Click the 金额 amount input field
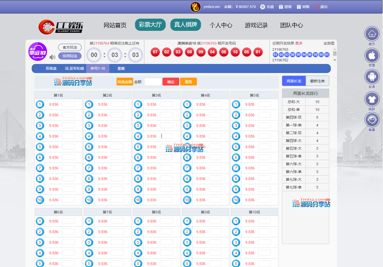This screenshot has height=267, width=383. pos(153,82)
